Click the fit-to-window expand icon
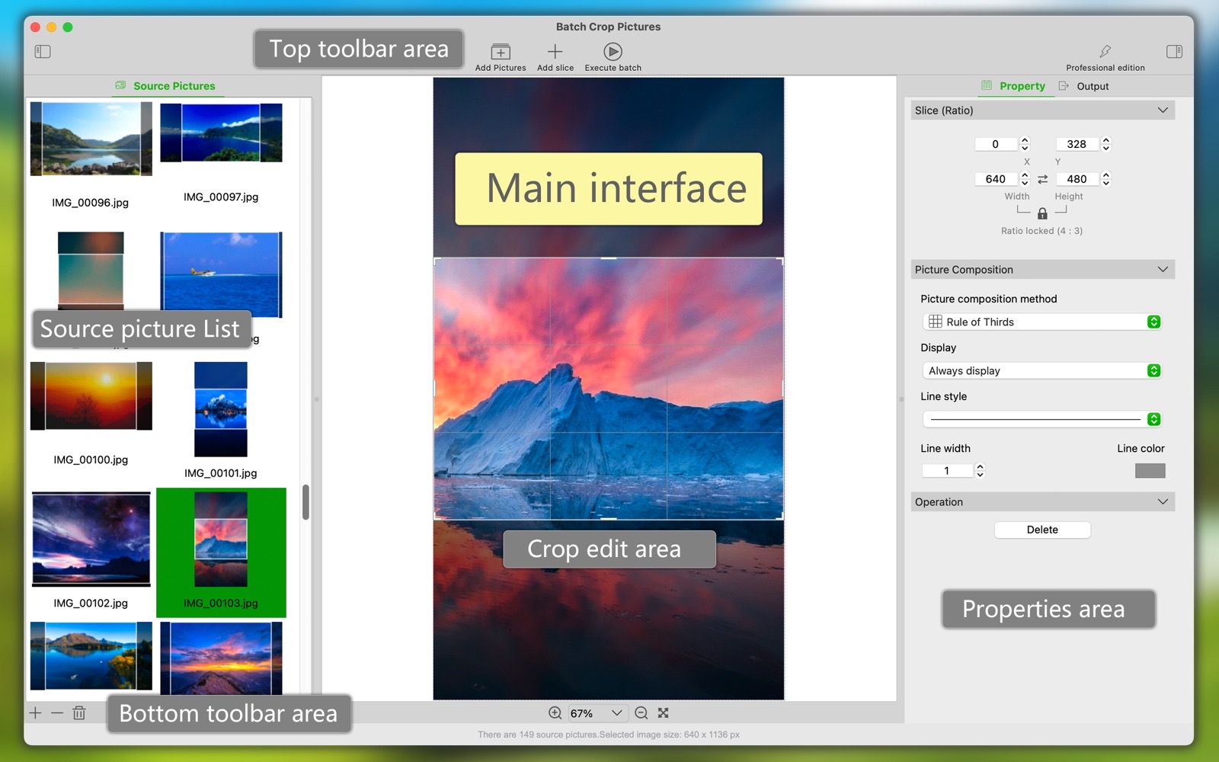1219x762 pixels. click(664, 713)
